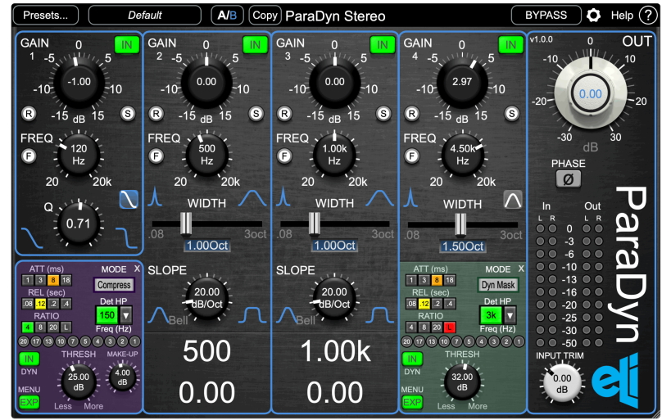Click band 3 frequency F button
This screenshot has width=671, height=420.
point(284,156)
